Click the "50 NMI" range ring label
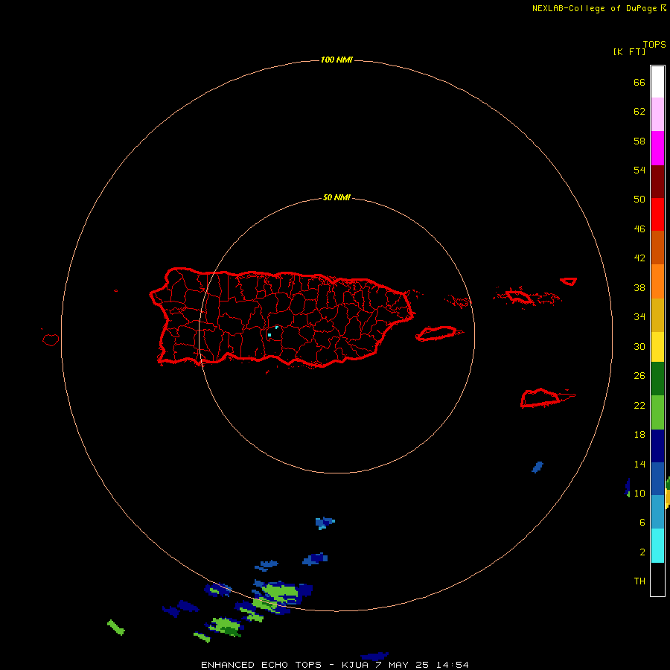 336,197
